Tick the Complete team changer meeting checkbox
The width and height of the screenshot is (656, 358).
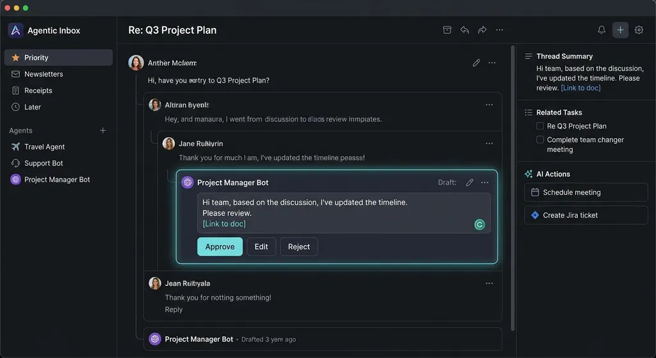540,140
